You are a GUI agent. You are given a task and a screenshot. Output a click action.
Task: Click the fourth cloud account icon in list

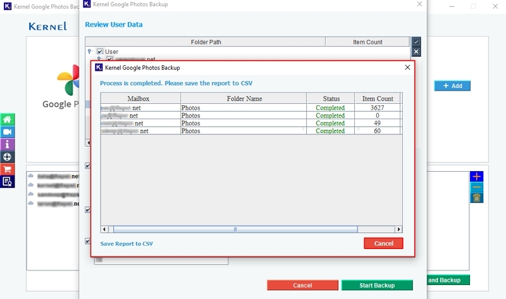click(x=31, y=203)
